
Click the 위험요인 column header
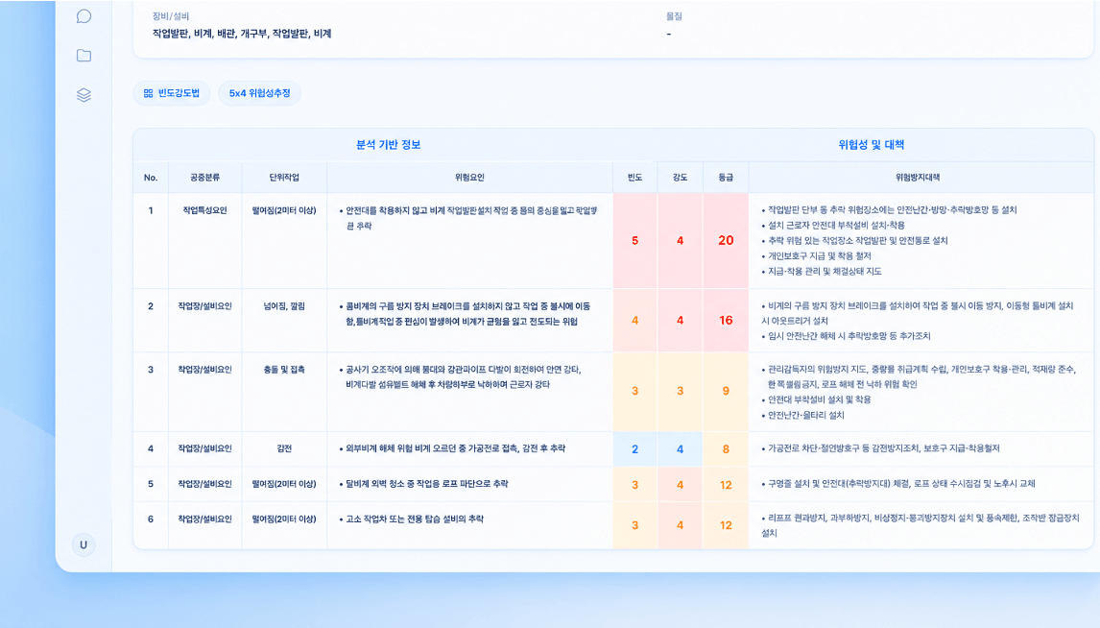point(469,178)
